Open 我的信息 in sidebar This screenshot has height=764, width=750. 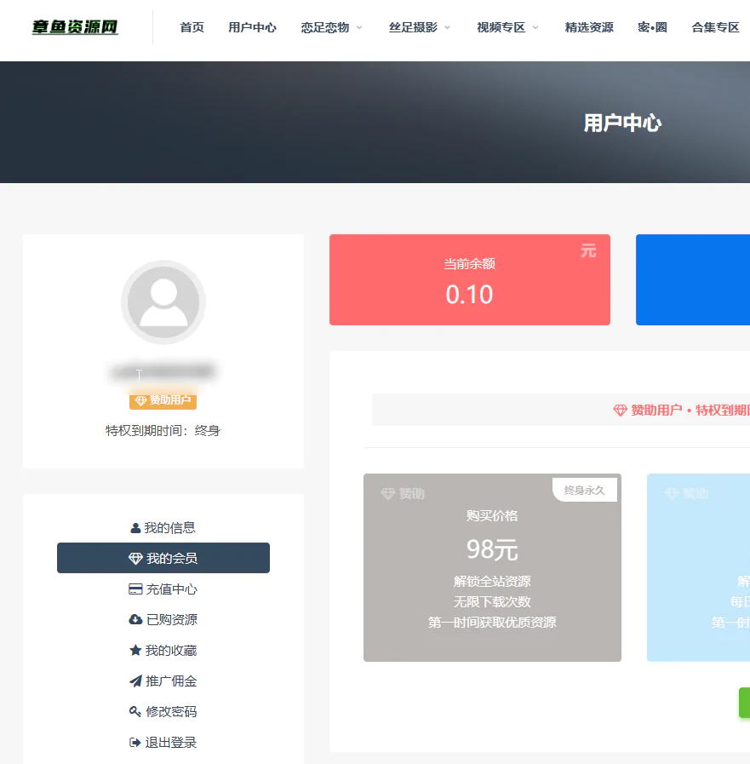(x=163, y=528)
